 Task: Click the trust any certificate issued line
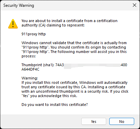point(73,87)
